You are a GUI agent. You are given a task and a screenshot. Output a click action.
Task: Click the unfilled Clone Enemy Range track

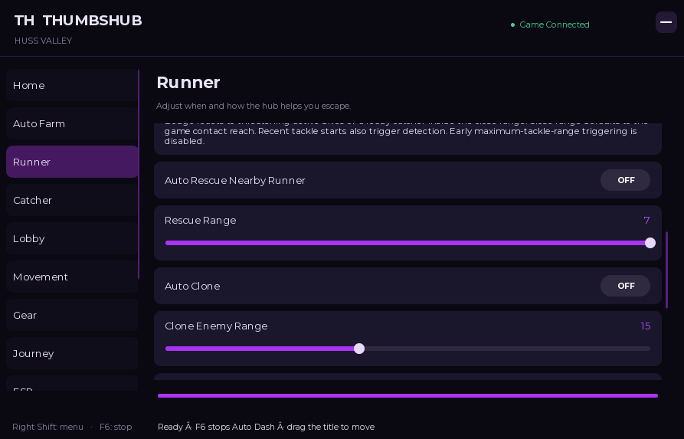pyautogui.click(x=507, y=349)
